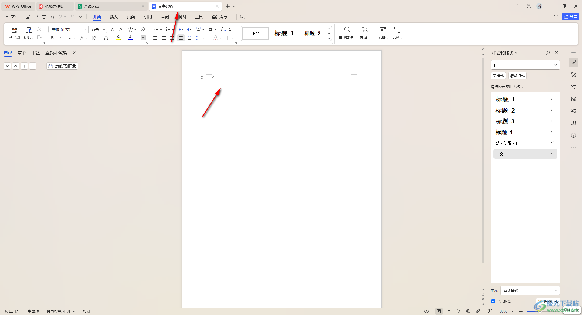Click the decrease indent icon
The height and width of the screenshot is (315, 582).
181,29
